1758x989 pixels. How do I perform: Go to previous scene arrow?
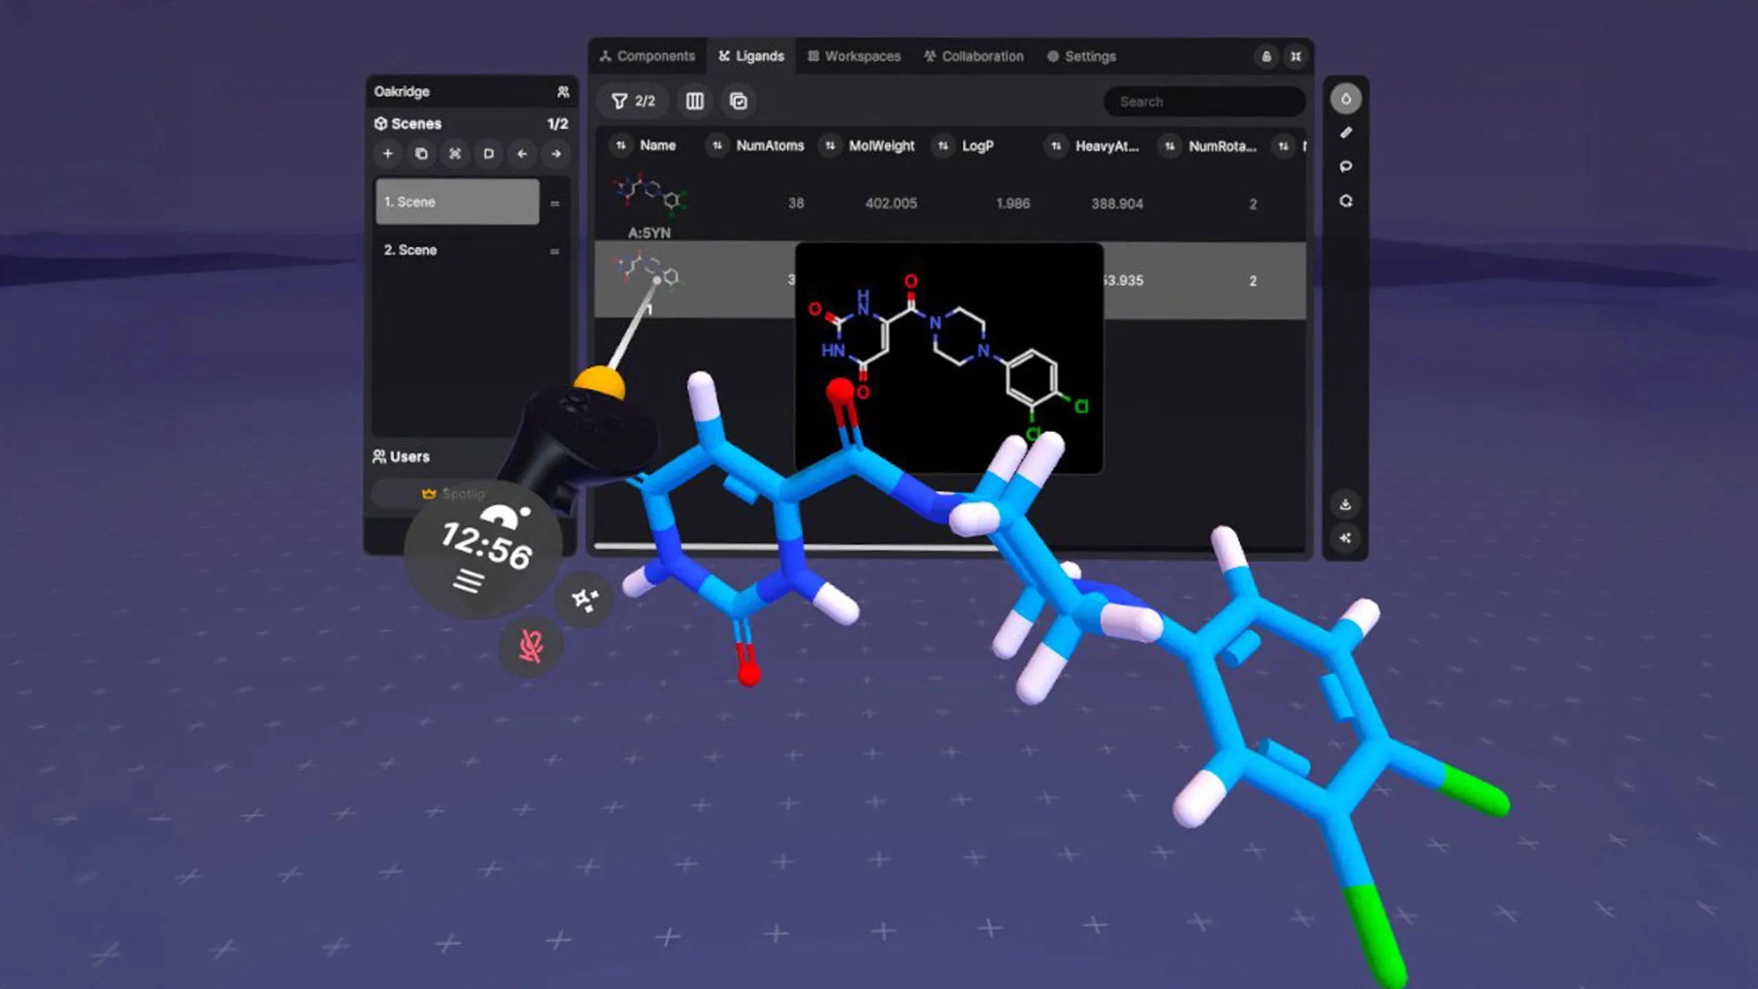[522, 154]
